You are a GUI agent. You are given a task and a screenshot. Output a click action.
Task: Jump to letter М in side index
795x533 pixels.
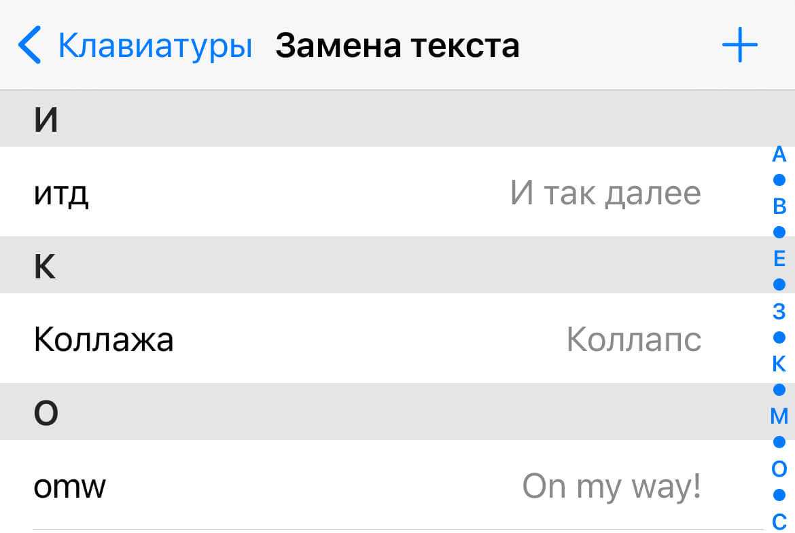pyautogui.click(x=779, y=416)
